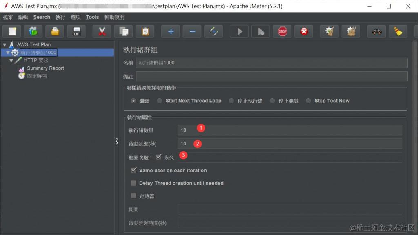
Task: Select the Stop Test Now radio button
Action: coord(308,101)
